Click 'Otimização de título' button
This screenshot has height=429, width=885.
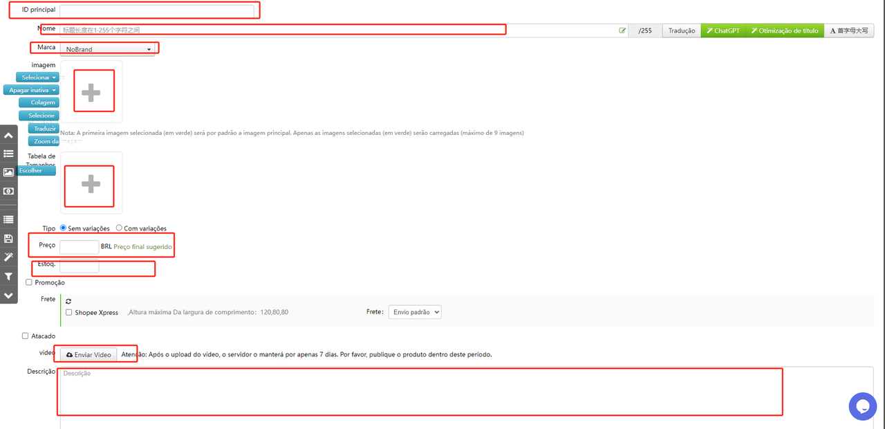tap(785, 30)
